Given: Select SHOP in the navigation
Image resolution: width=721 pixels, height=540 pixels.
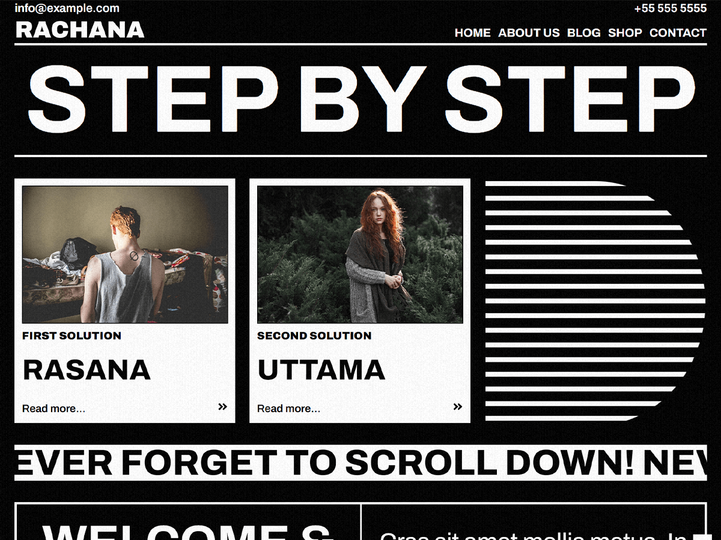Looking at the screenshot, I should [x=625, y=33].
